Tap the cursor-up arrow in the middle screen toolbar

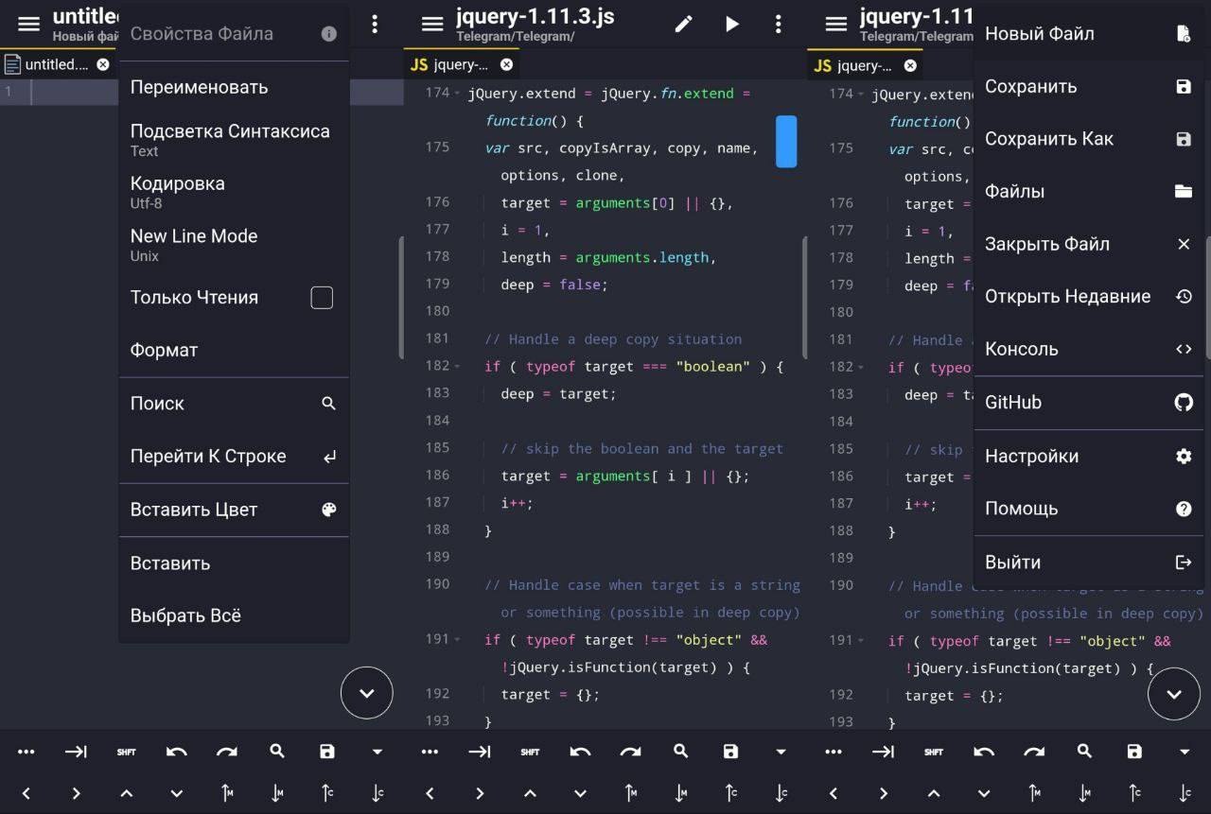click(x=530, y=794)
